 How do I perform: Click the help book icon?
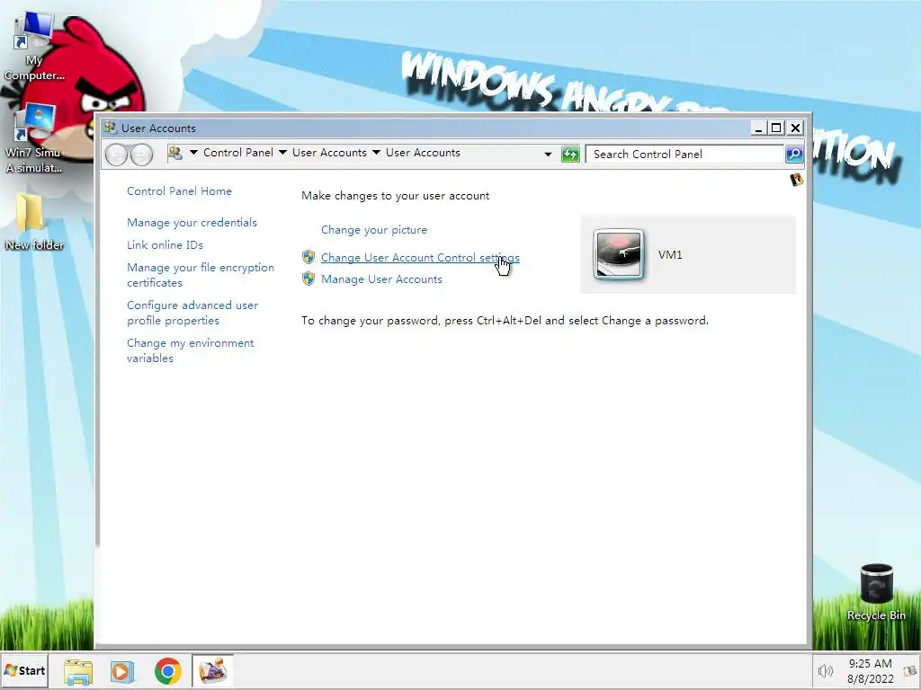[x=797, y=180]
